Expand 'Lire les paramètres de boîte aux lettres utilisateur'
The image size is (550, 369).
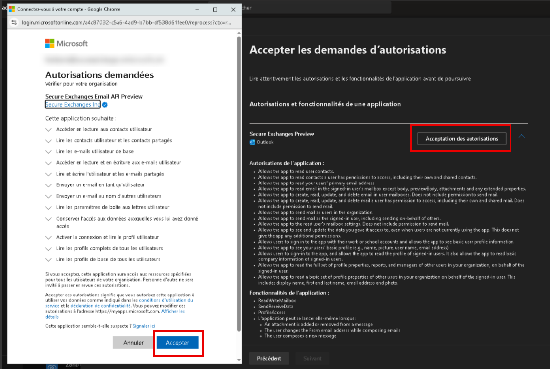point(48,208)
